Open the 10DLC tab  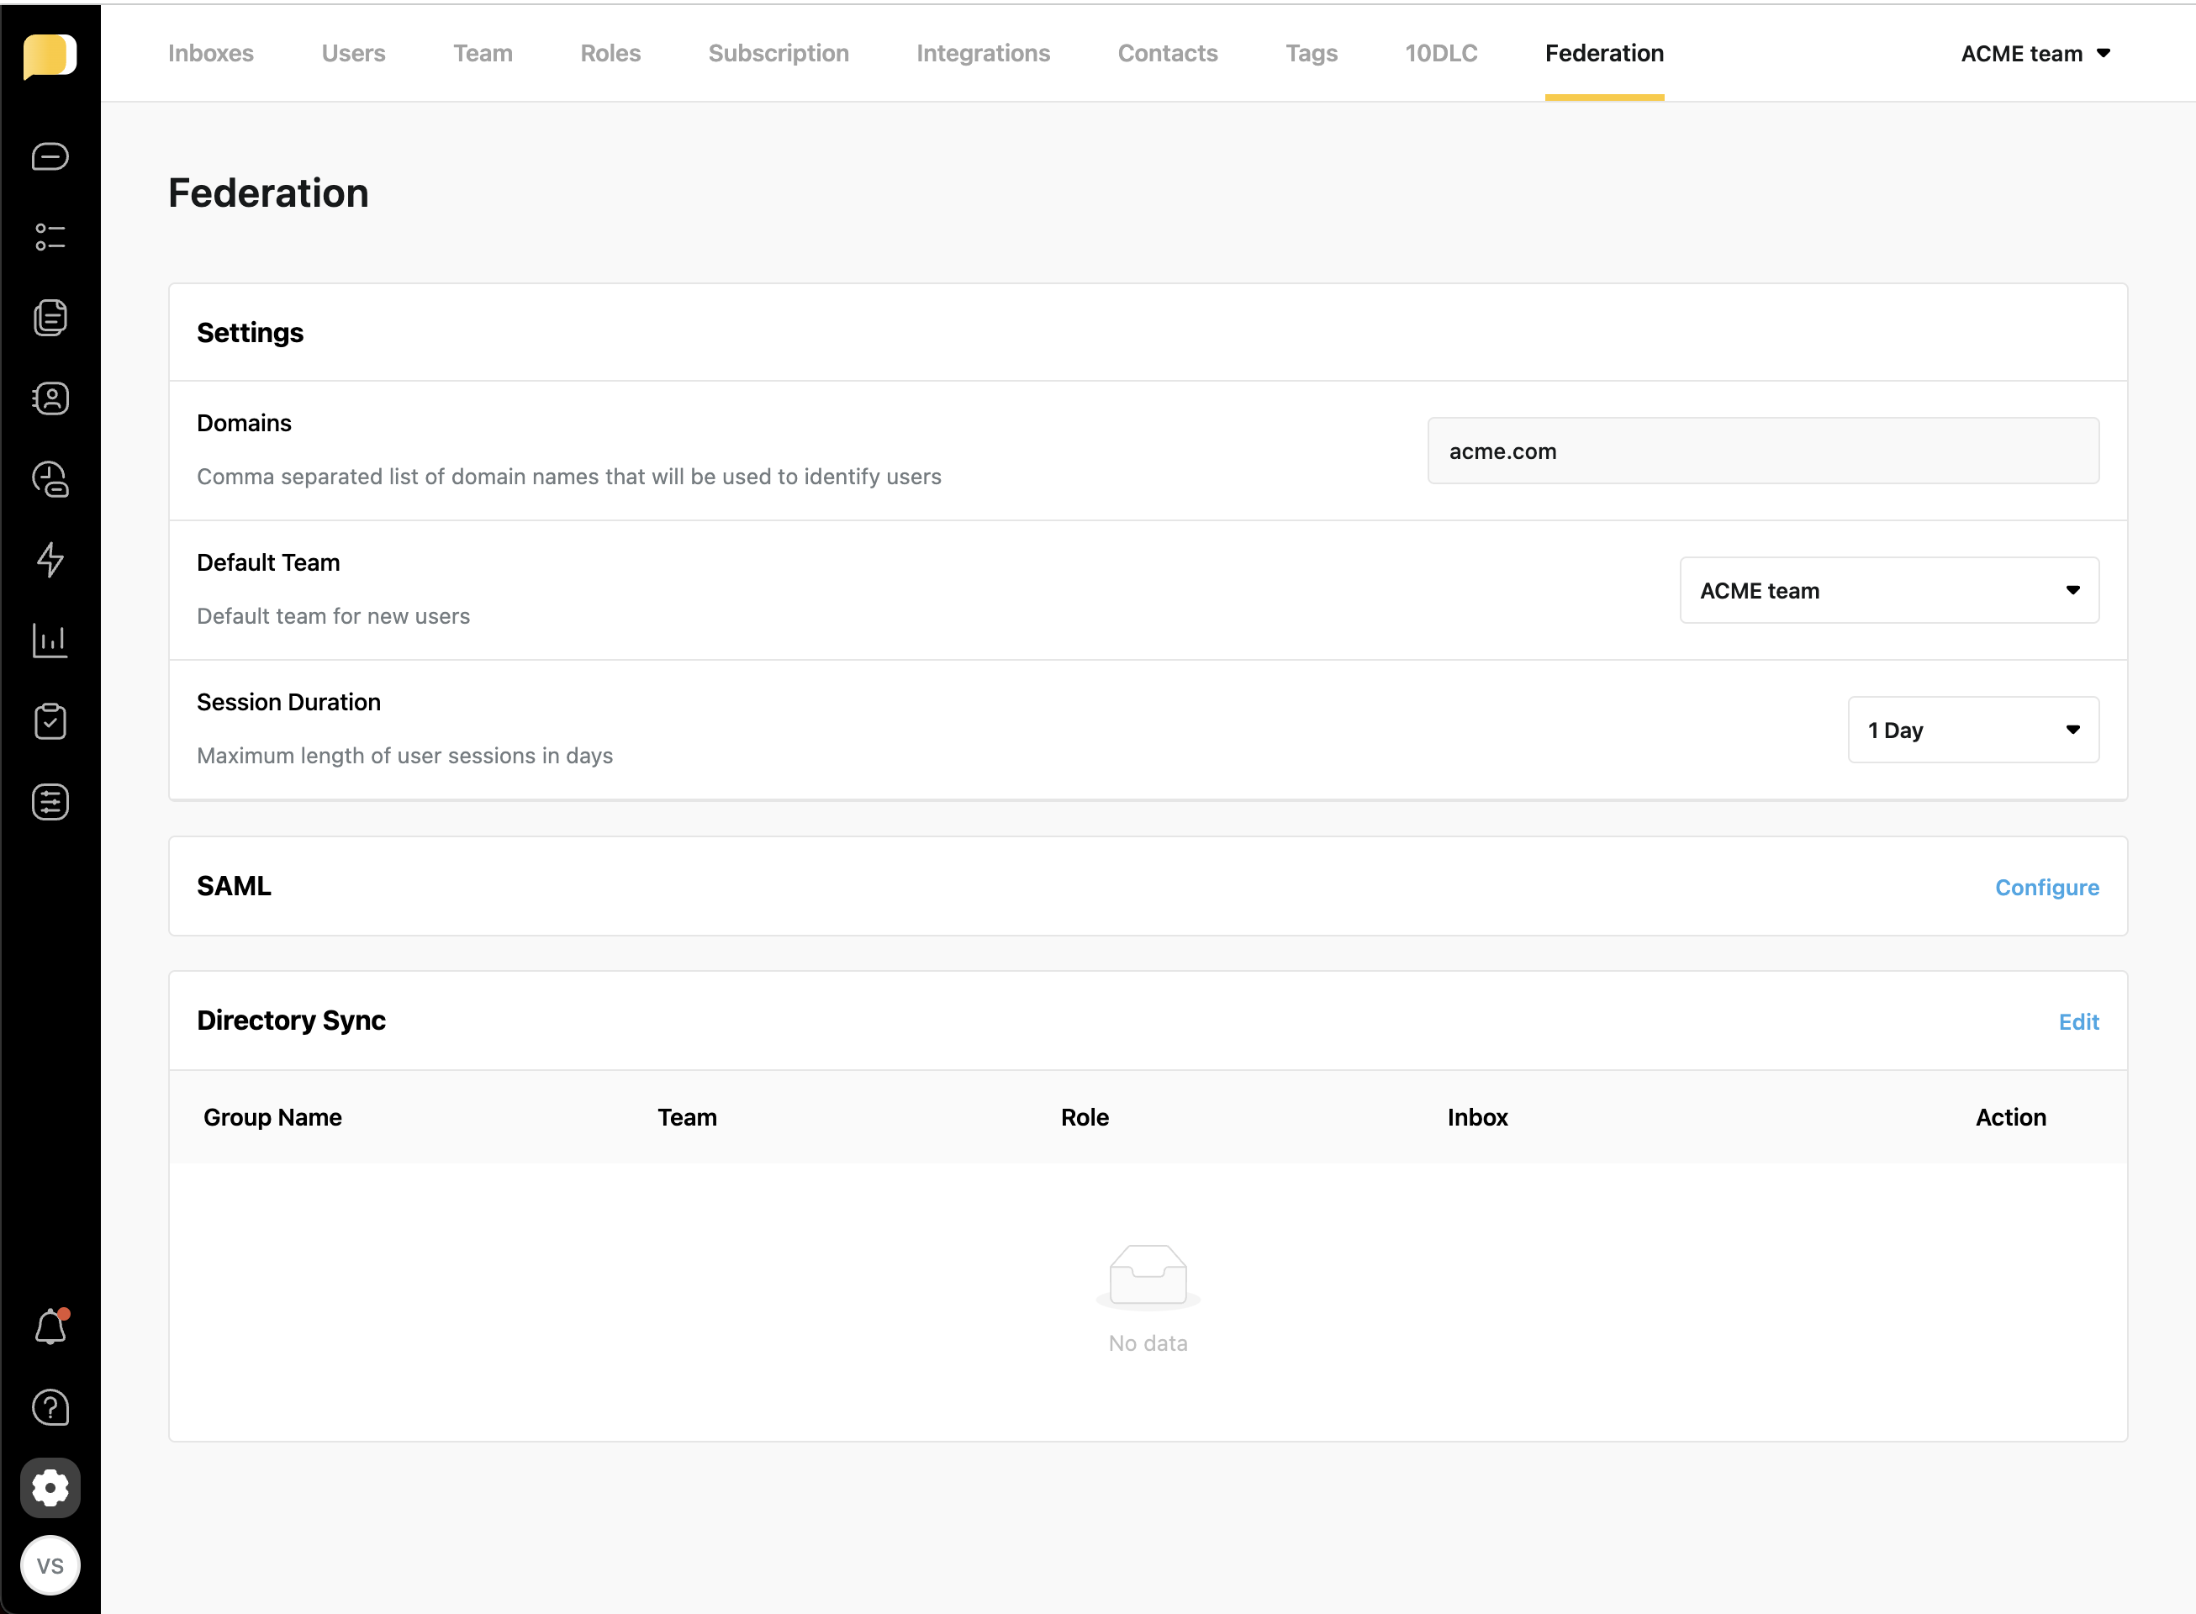click(1440, 54)
